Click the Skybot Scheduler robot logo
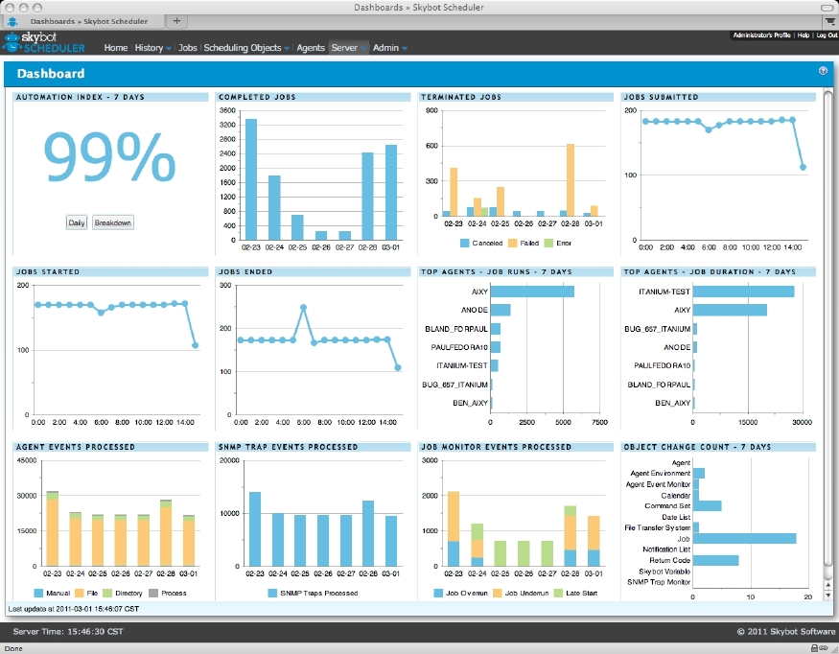839x654 pixels. 11,42
